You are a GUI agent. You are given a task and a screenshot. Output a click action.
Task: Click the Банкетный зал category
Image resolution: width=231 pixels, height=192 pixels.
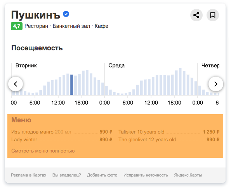point(71,26)
